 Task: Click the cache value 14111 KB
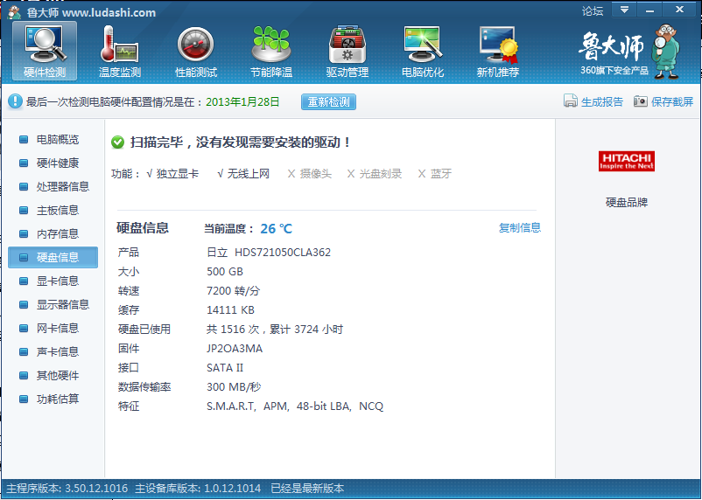pos(230,310)
